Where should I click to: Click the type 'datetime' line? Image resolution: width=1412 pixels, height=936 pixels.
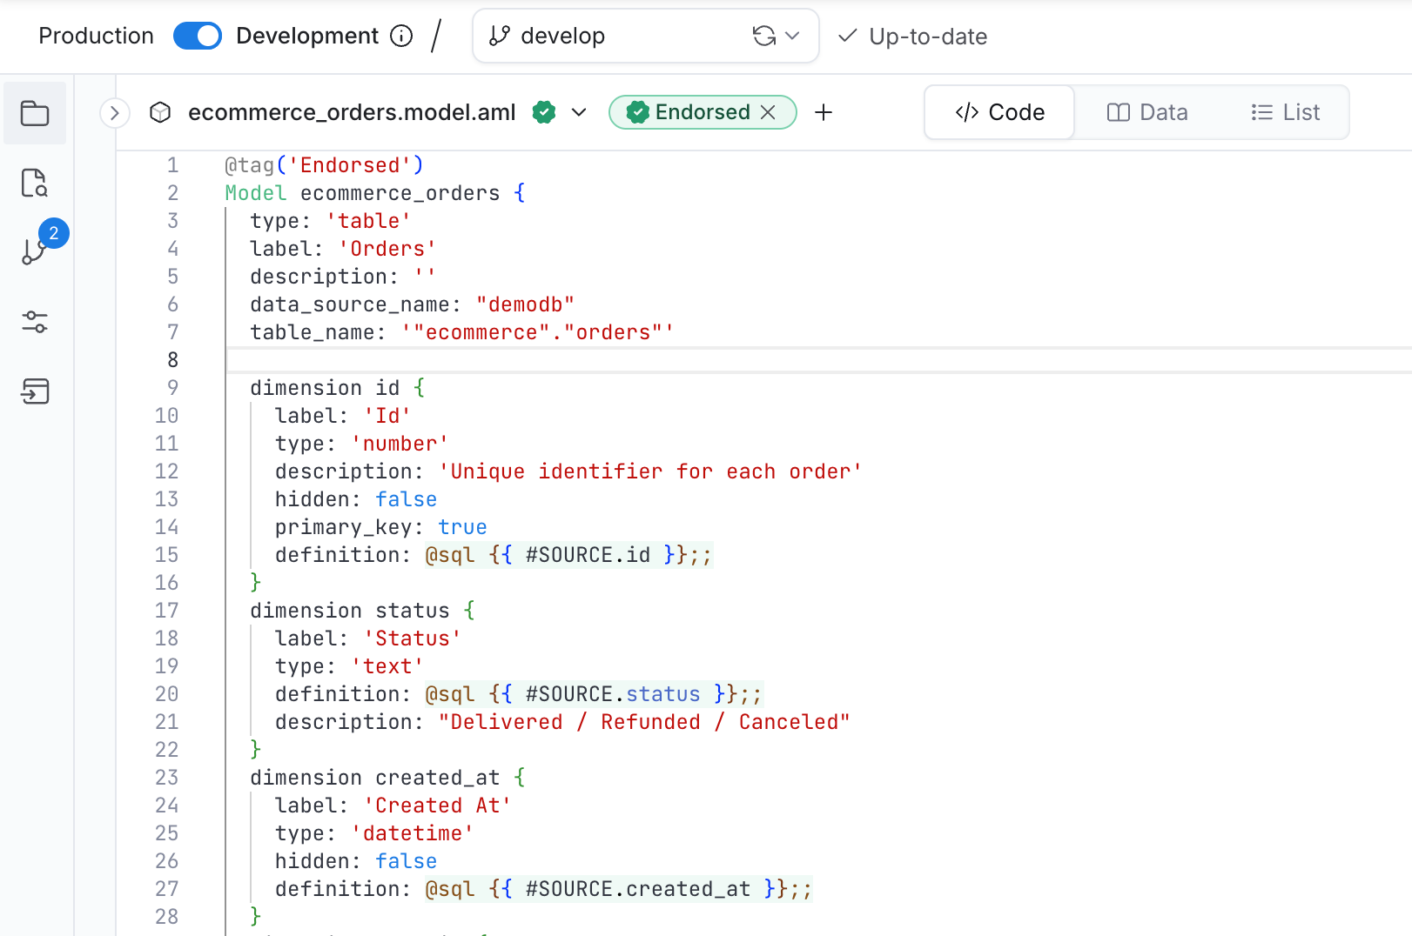(375, 833)
